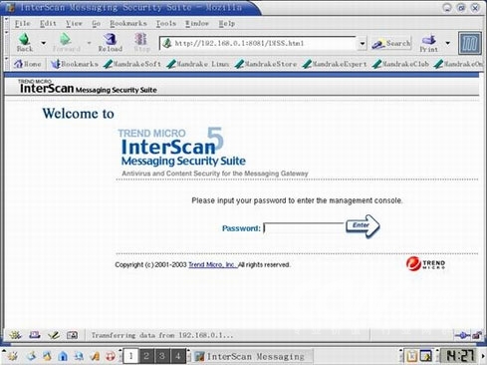Open the Tools menu
The width and height of the screenshot is (487, 365).
click(x=166, y=23)
